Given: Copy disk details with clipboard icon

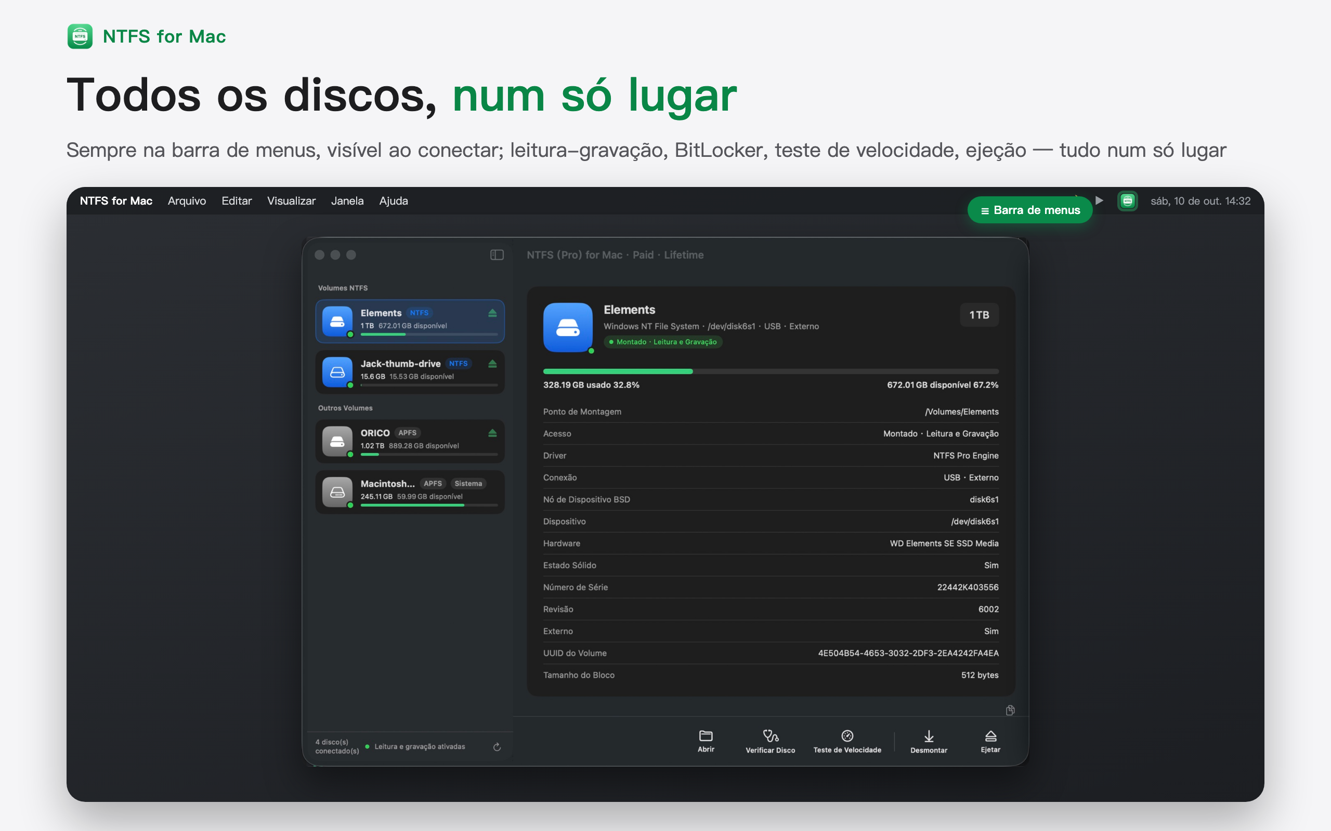Looking at the screenshot, I should pos(1010,710).
